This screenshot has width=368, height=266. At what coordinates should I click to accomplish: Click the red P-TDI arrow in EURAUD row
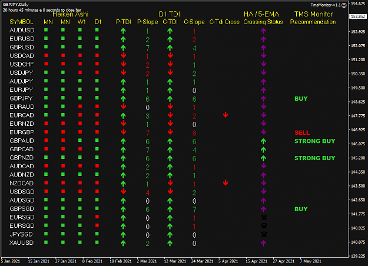pos(124,107)
